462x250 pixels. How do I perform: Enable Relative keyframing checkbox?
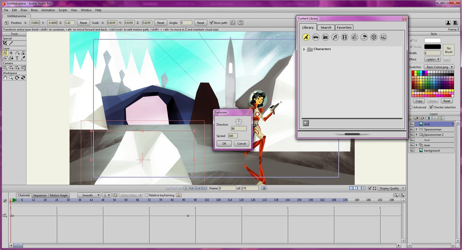(147, 195)
